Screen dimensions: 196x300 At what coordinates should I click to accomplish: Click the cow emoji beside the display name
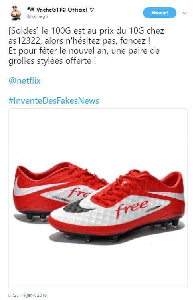tap(30, 9)
